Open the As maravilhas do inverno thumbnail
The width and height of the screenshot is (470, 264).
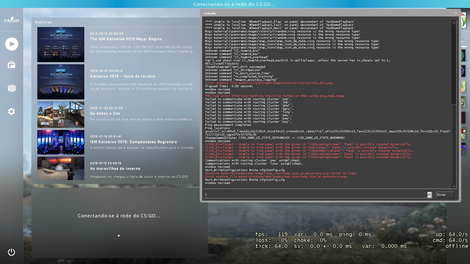point(61,168)
